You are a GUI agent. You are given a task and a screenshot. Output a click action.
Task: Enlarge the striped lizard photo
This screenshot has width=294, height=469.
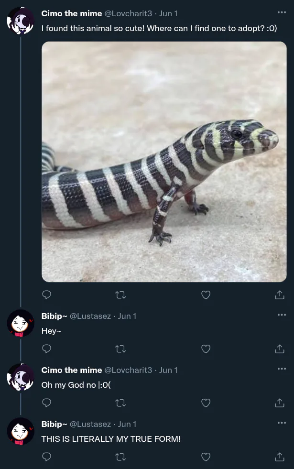(164, 162)
